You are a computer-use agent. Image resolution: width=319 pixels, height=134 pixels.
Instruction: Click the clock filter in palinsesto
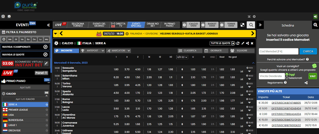pos(4,39)
